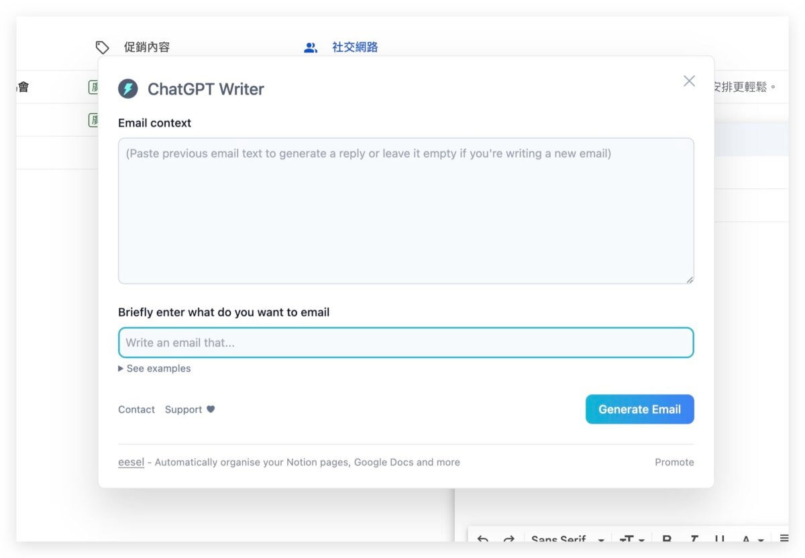805x558 pixels.
Task: Open the Contact link
Action: pos(136,409)
